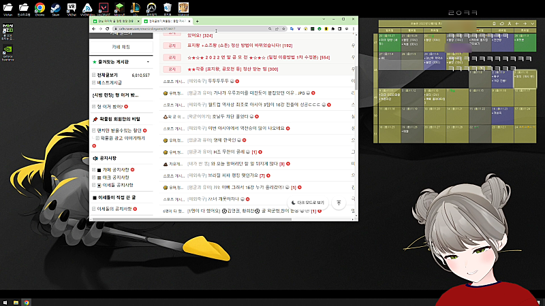Bookmark this page with the star icon

tap(283, 29)
